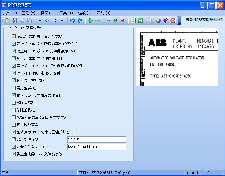Screen dimensions: 225x176
Task: Go to last page with down arrow
Action: 62,21
